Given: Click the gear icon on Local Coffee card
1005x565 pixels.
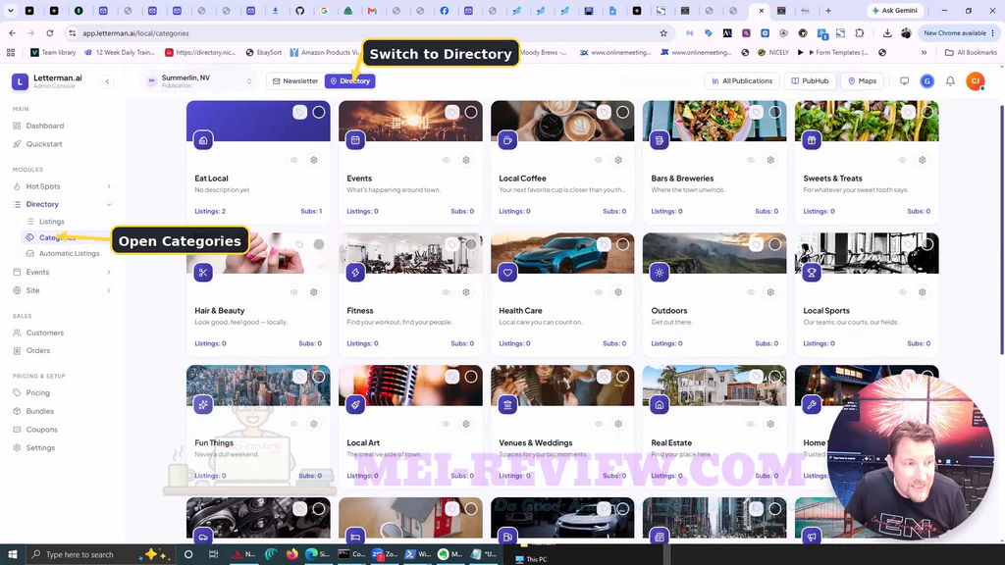Looking at the screenshot, I should [x=618, y=160].
